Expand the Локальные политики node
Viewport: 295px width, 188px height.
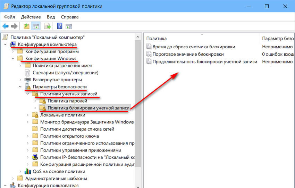point(28,115)
